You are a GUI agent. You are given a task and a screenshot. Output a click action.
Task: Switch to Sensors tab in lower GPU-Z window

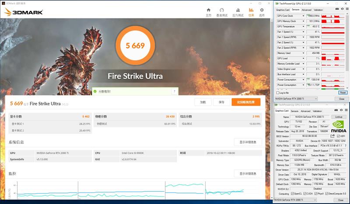coord(294,111)
